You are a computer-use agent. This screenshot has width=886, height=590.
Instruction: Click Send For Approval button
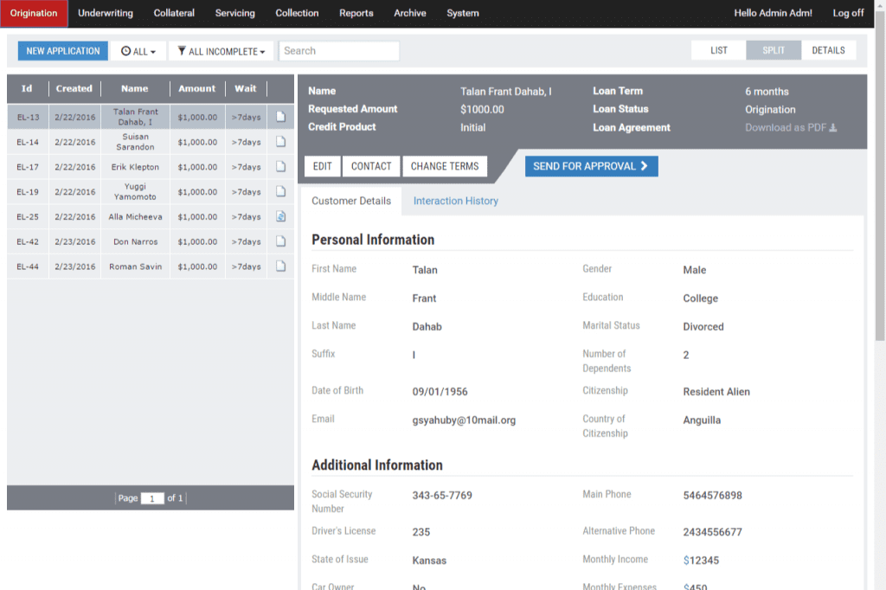[x=591, y=166]
